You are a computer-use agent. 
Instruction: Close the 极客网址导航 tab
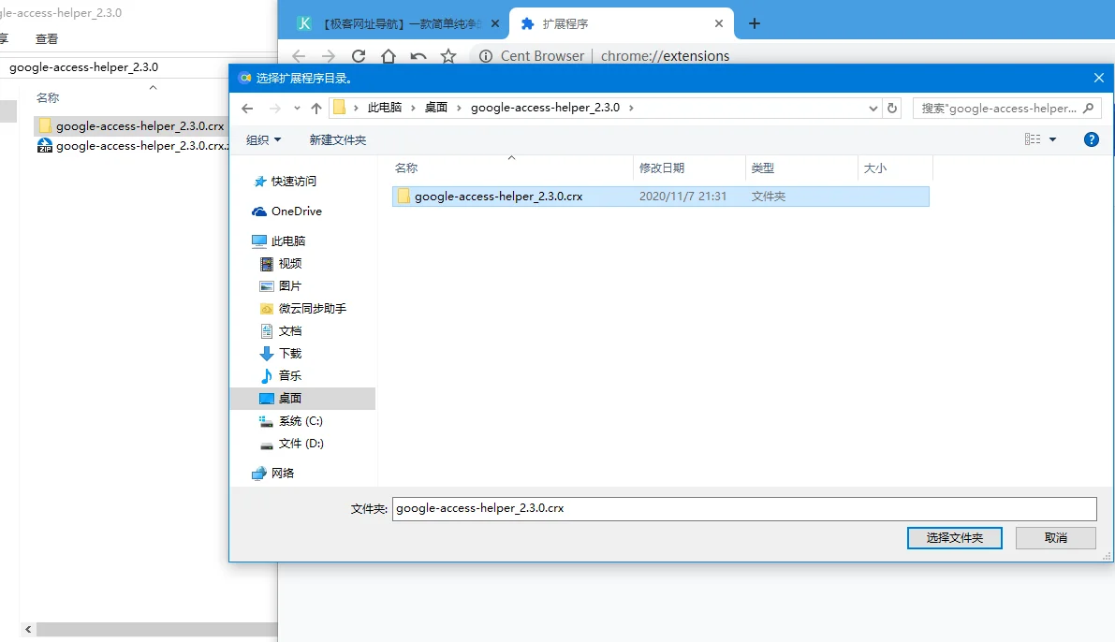click(x=495, y=23)
